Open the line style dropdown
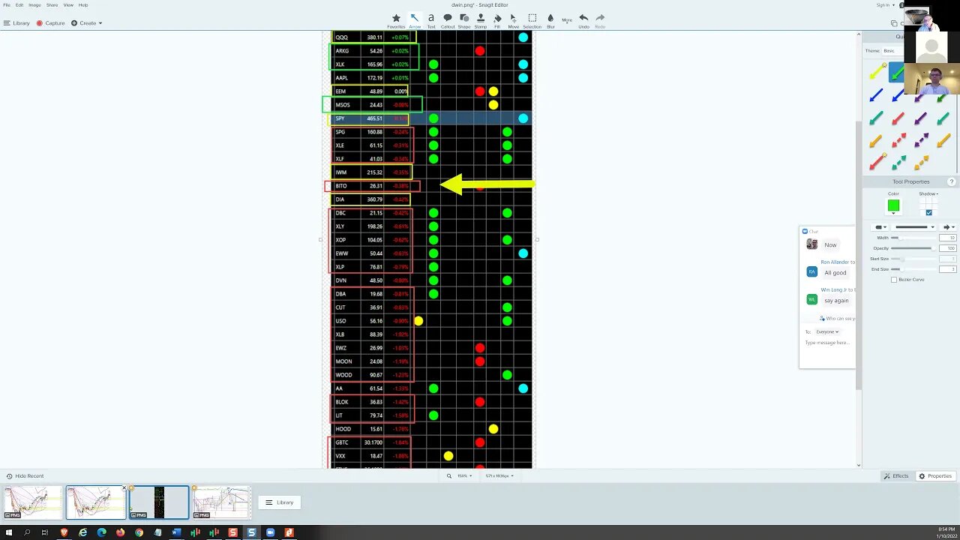Viewport: 960px width, 540px height. [913, 227]
